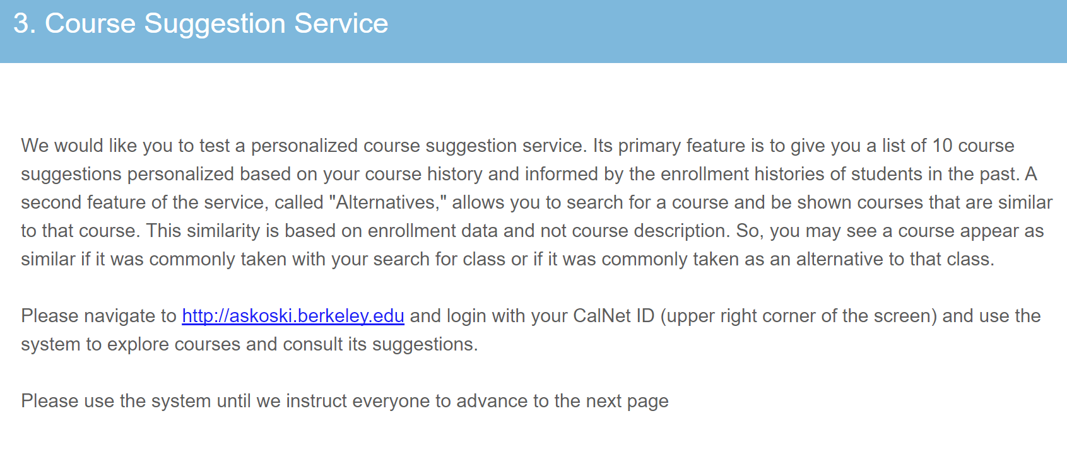Open the askoski.berkeley.edu link
1067x452 pixels.
point(293,316)
